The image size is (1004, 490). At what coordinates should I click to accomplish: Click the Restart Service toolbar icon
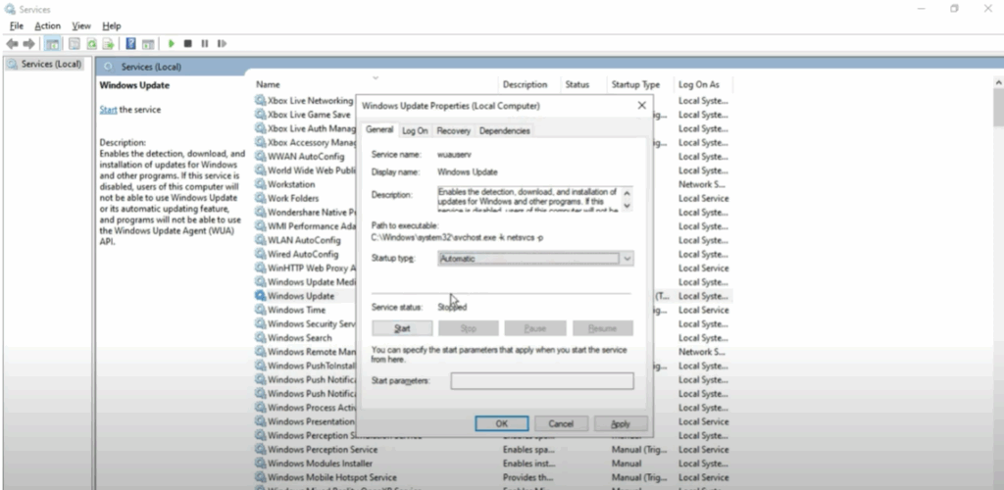pos(221,44)
